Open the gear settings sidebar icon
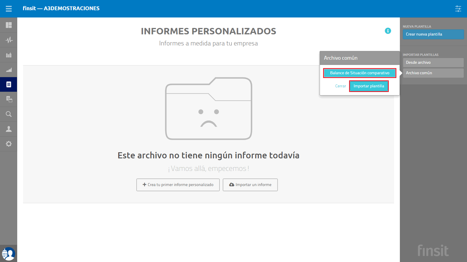467x262 pixels. click(x=9, y=144)
